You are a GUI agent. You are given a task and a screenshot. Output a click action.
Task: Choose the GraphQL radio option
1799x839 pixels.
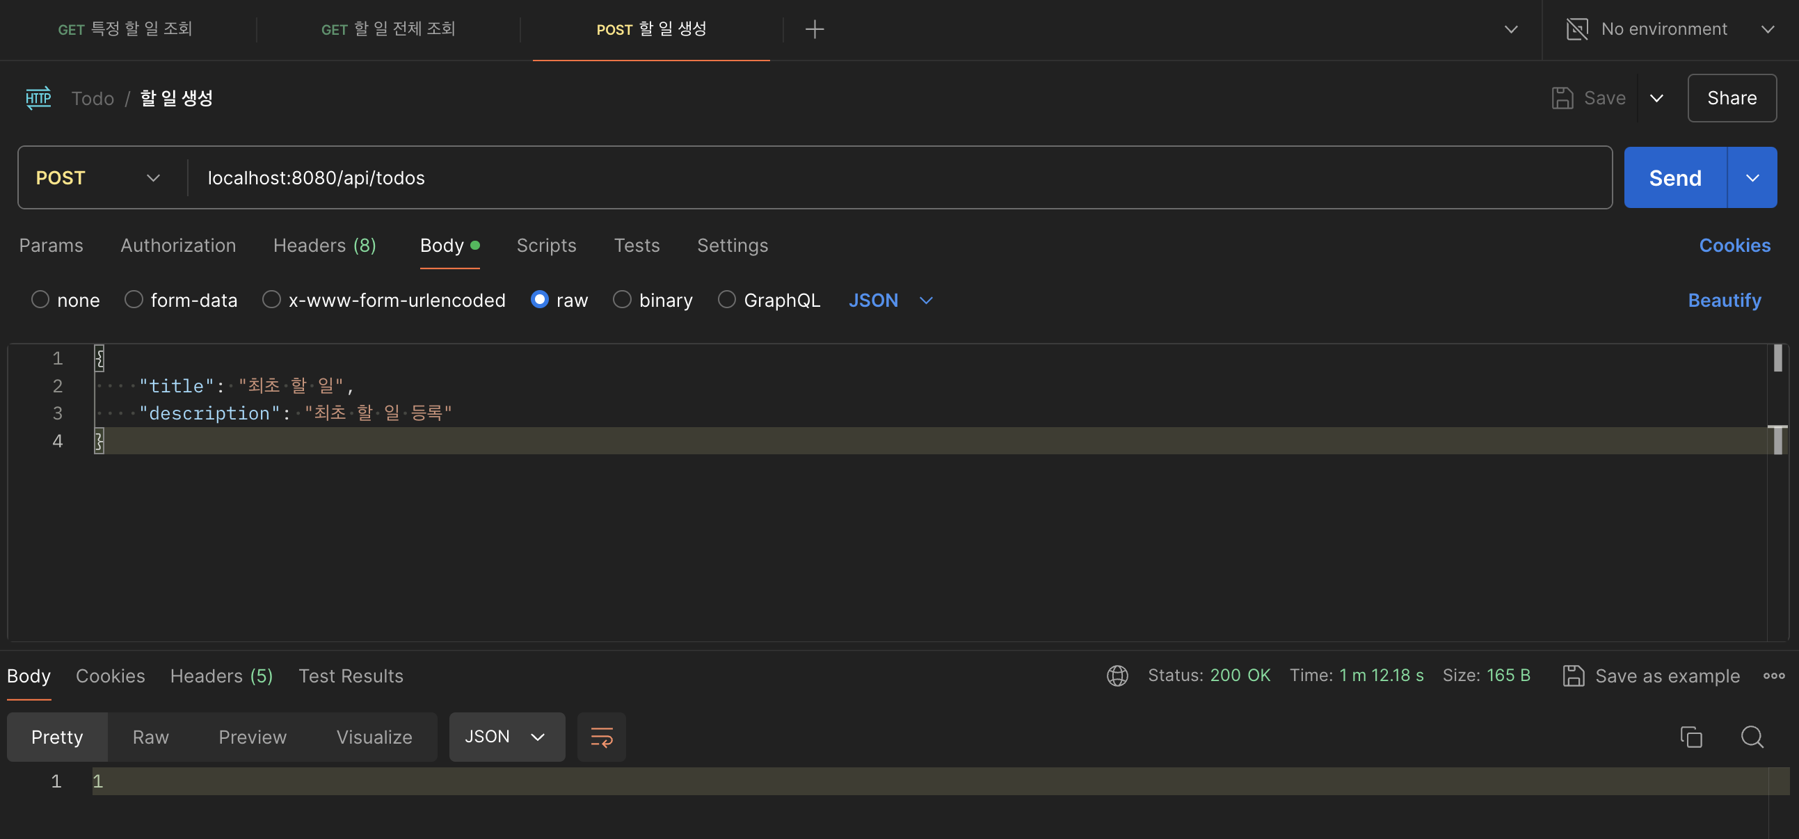tap(726, 300)
